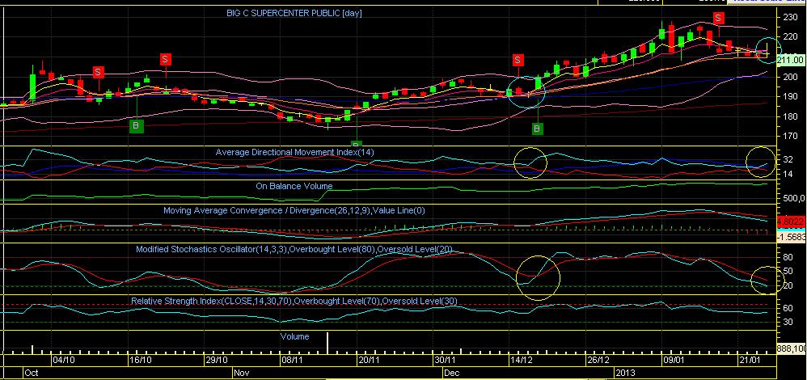Click the 2013 year label on timeline

625,372
